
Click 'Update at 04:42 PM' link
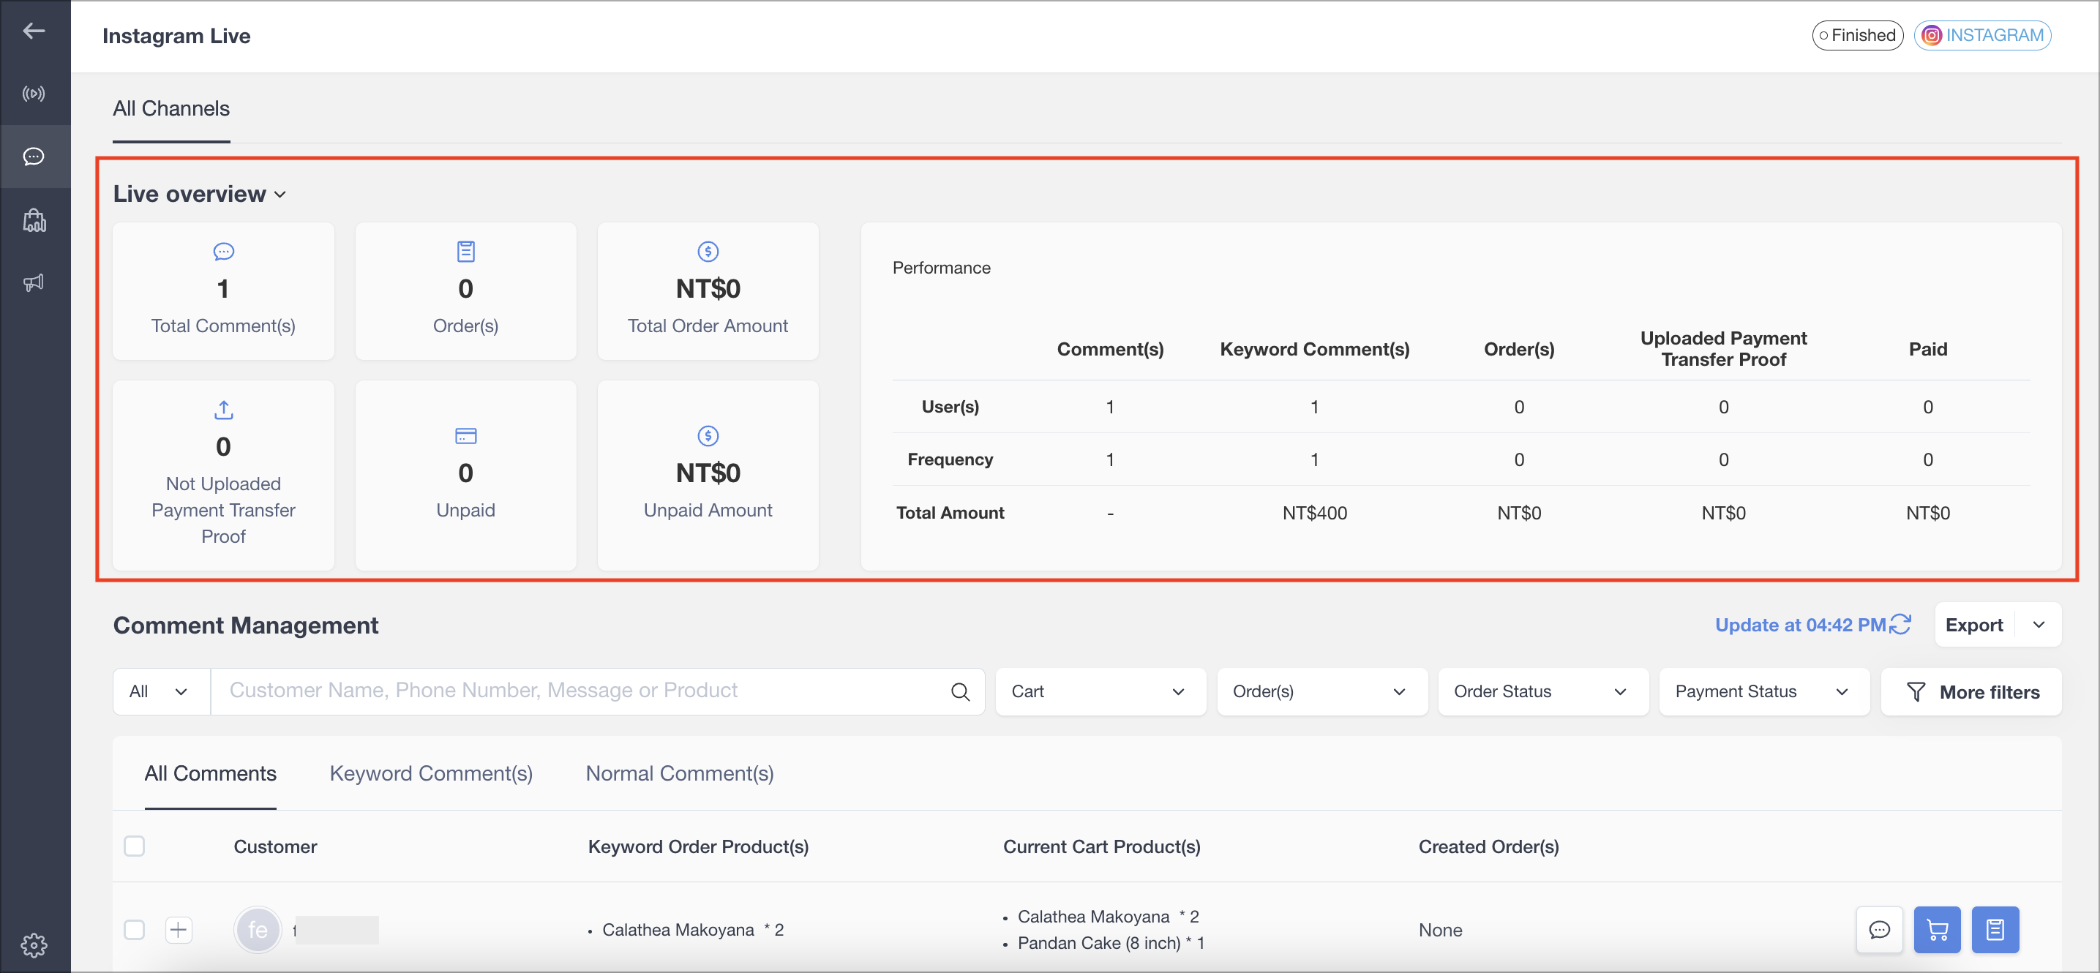tap(1800, 625)
